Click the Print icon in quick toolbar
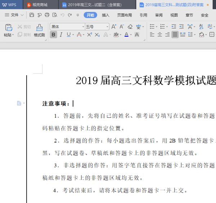The height and width of the screenshot is (203, 216). pos(47,15)
